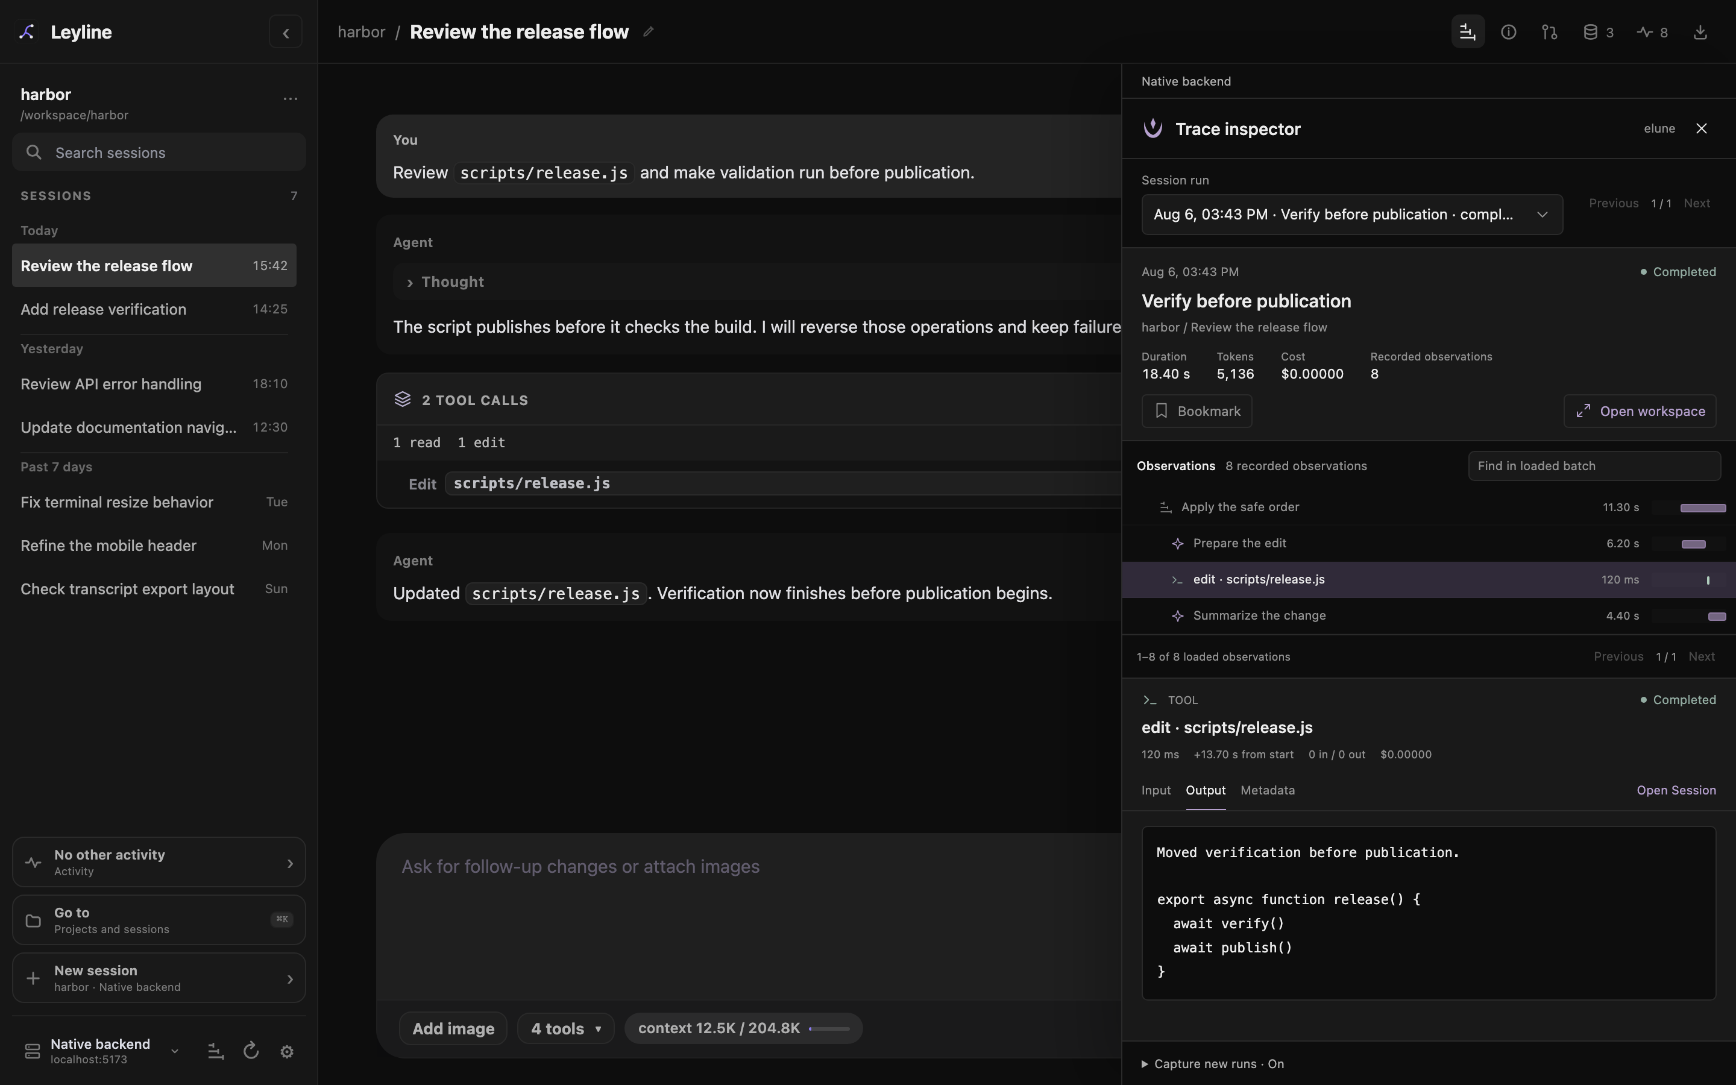Image resolution: width=1736 pixels, height=1085 pixels.
Task: Open the activity icon showing 8
Action: point(1653,33)
